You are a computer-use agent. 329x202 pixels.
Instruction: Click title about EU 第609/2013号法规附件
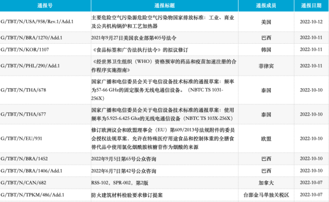point(163,138)
